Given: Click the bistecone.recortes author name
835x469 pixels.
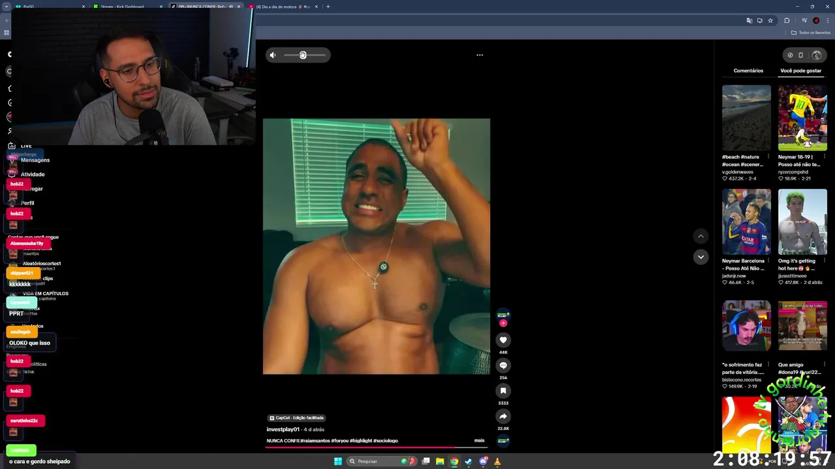Looking at the screenshot, I should point(742,380).
